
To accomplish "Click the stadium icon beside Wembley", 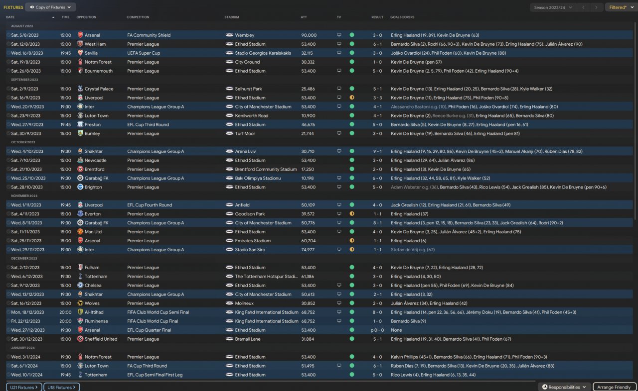I will (229, 35).
